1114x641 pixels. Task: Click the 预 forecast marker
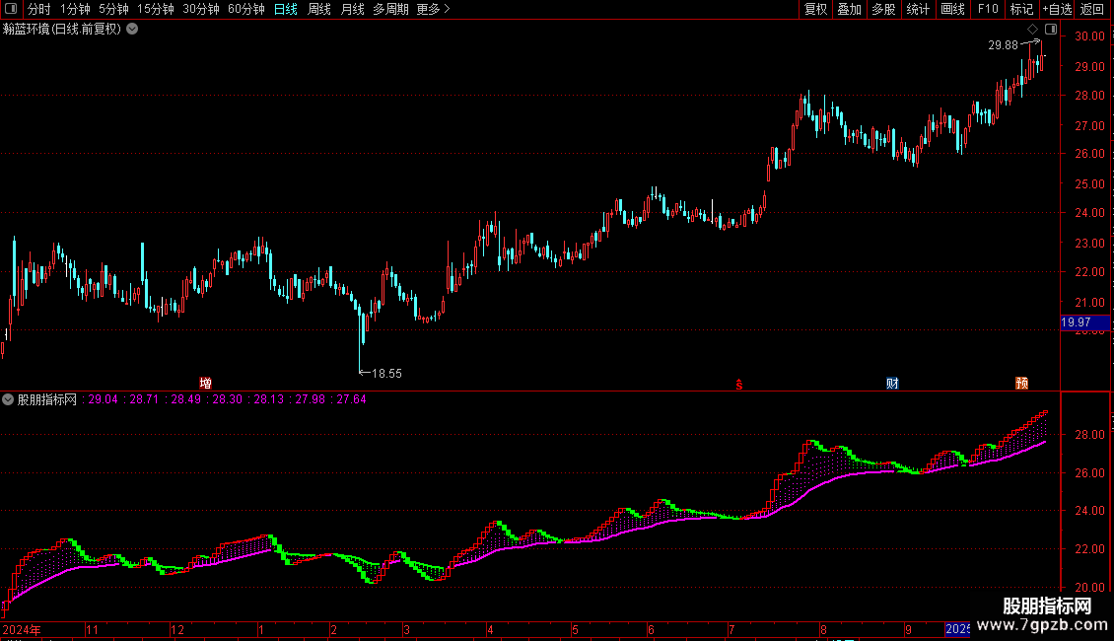[x=1021, y=383]
